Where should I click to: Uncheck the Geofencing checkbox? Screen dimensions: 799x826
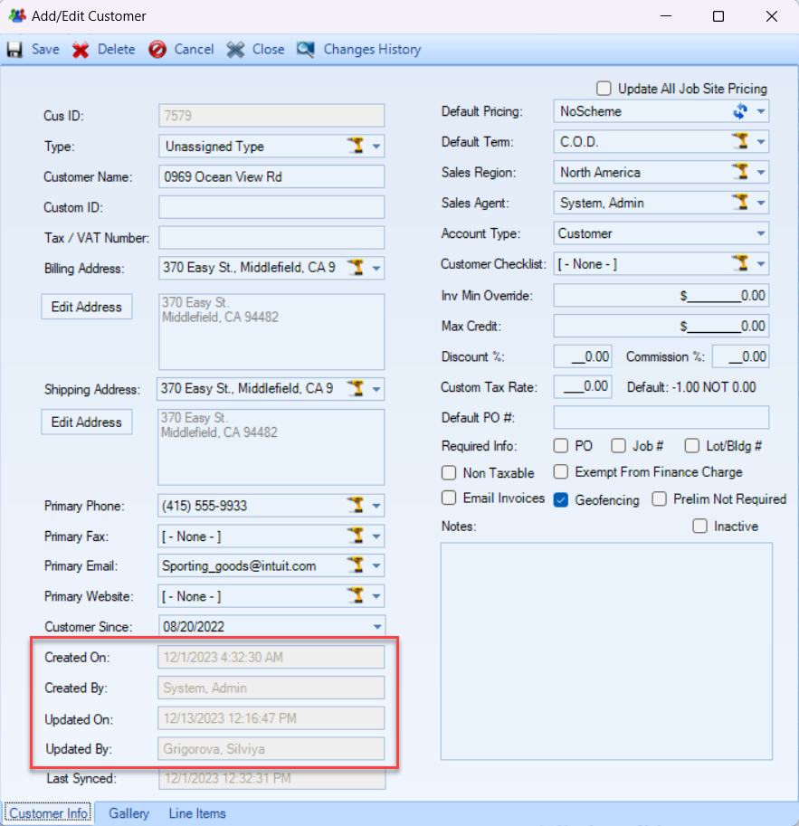[561, 500]
